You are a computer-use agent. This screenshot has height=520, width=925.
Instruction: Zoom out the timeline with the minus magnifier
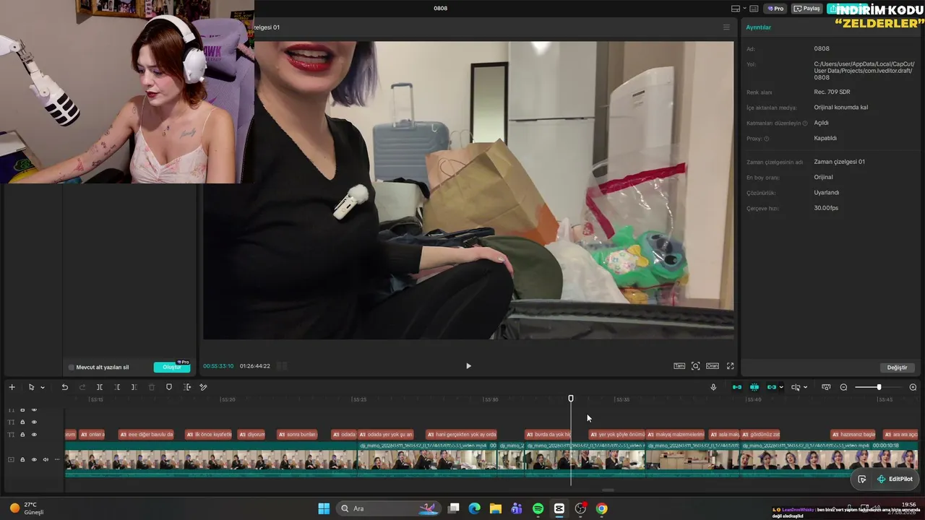(843, 387)
